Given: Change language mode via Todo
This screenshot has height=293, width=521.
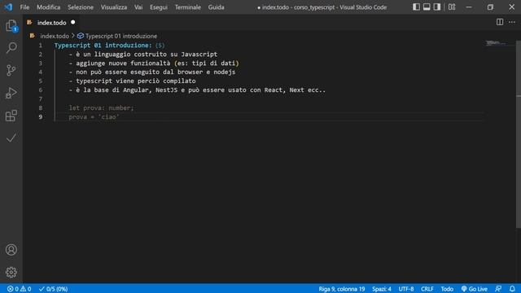Looking at the screenshot, I should (447, 289).
